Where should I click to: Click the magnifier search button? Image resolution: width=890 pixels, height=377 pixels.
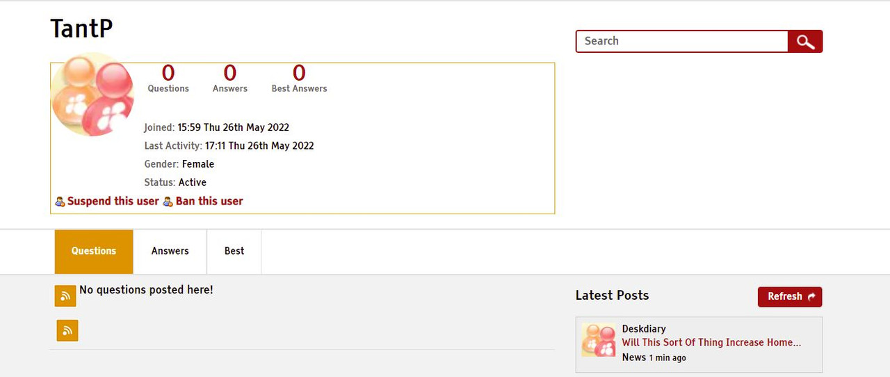coord(805,41)
